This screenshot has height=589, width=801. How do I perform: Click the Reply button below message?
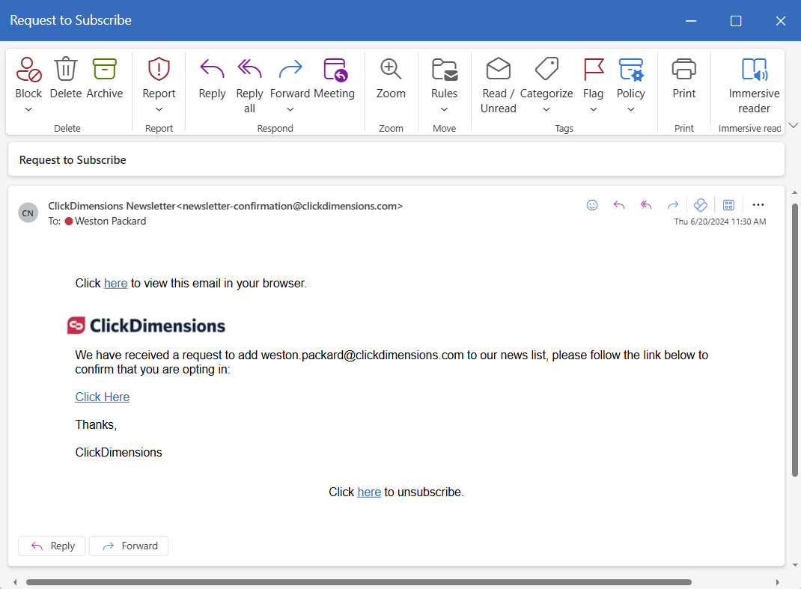[52, 546]
